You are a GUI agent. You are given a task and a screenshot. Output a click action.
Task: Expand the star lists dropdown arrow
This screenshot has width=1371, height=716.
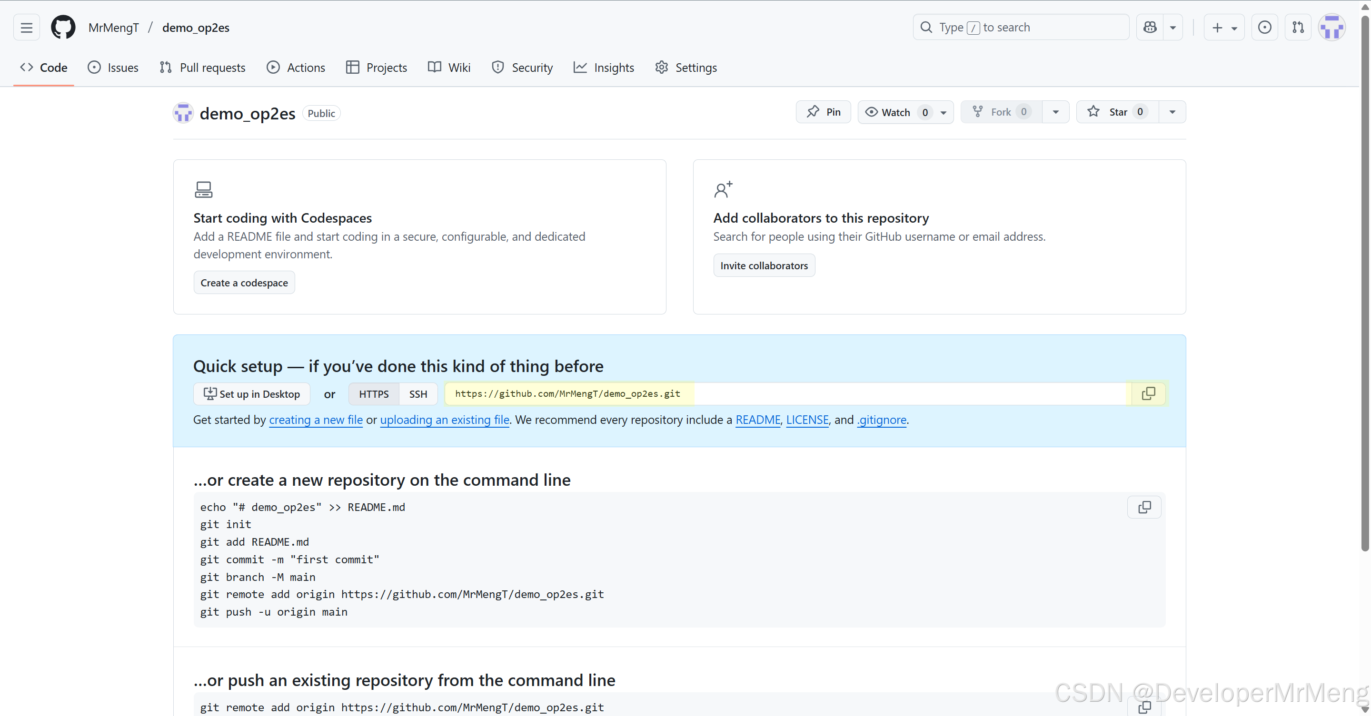pos(1172,112)
